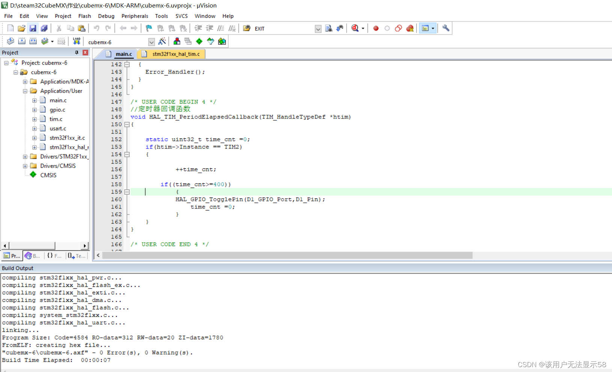This screenshot has width=612, height=372.
Task: Select gpio.c in the project tree
Action: point(57,110)
